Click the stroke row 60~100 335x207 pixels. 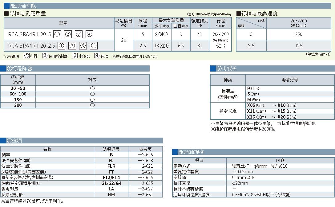[18, 94]
